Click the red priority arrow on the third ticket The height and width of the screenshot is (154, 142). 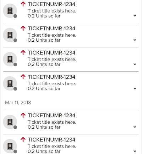[x=23, y=52]
